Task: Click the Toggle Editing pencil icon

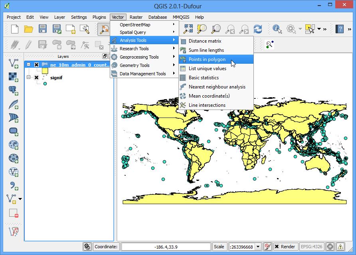Action: (x=29, y=45)
